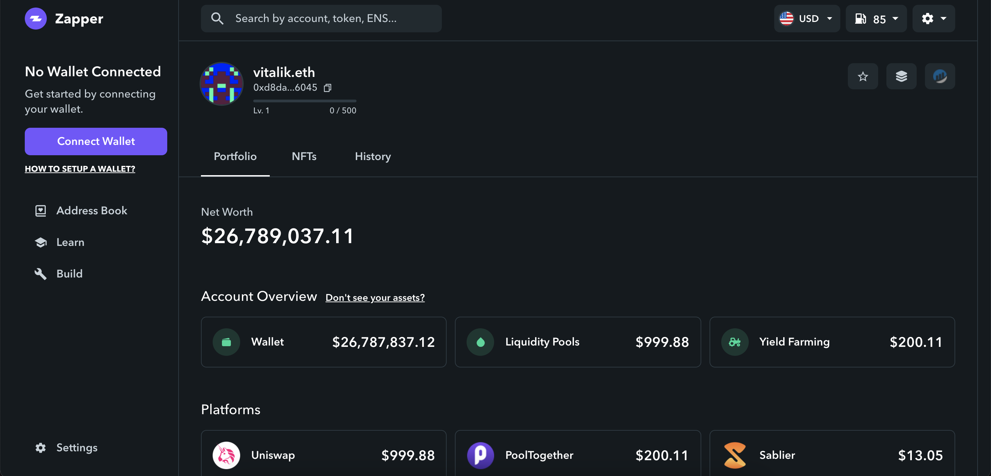
Task: Click the Sablier platform icon
Action: (x=735, y=455)
